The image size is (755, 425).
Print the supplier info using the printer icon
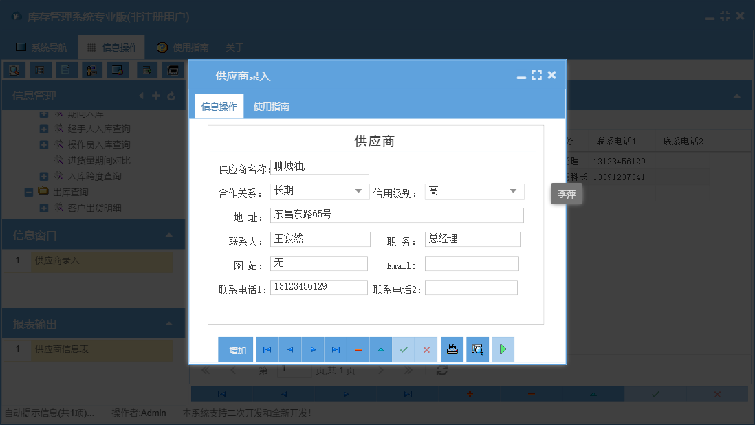pyautogui.click(x=452, y=349)
